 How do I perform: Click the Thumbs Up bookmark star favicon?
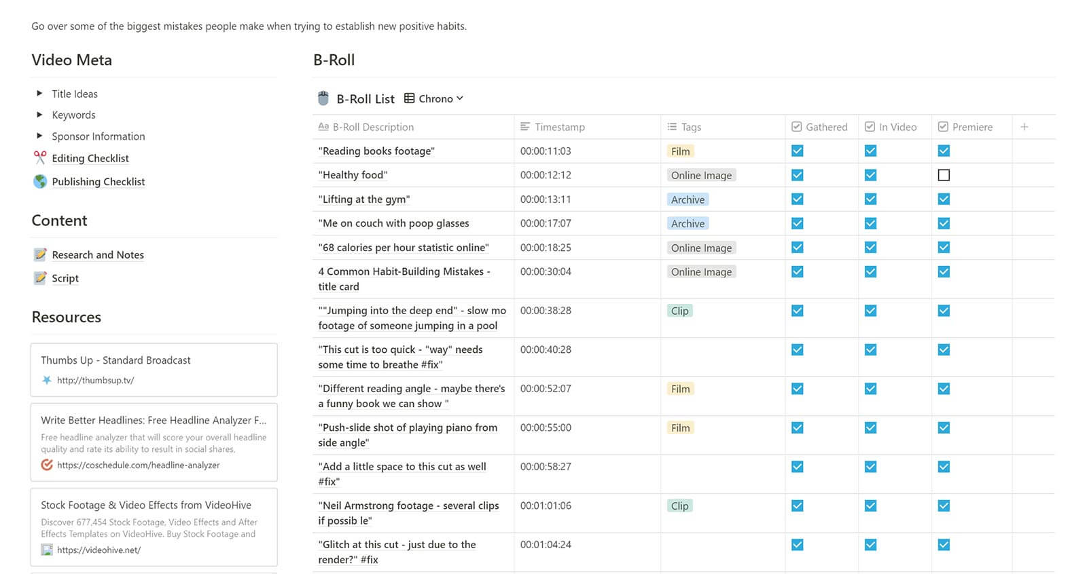point(47,380)
